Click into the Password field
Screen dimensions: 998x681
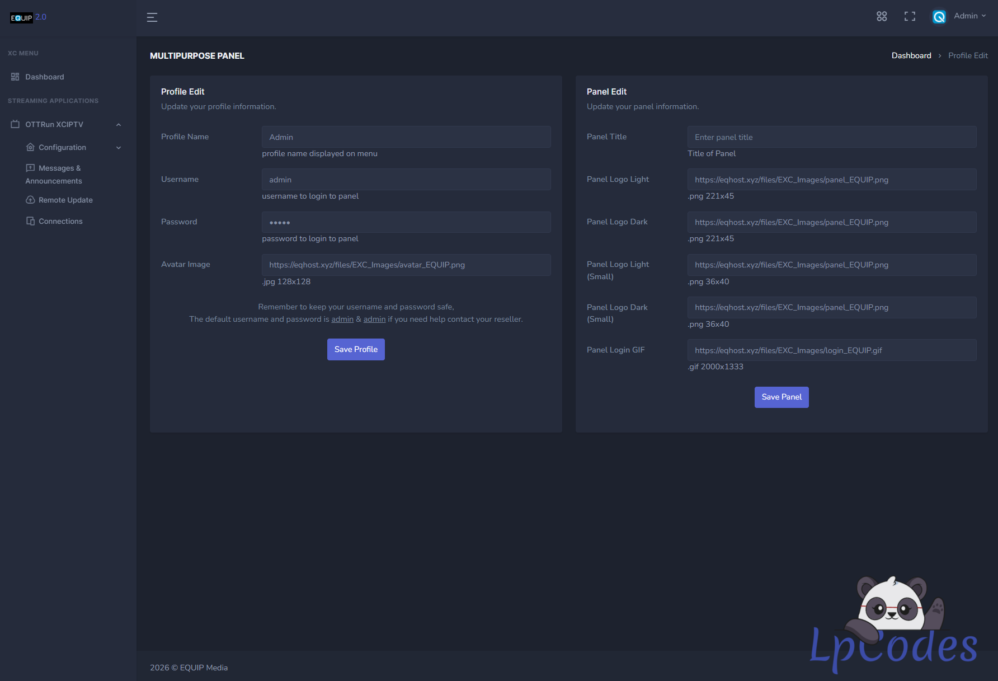(x=406, y=222)
